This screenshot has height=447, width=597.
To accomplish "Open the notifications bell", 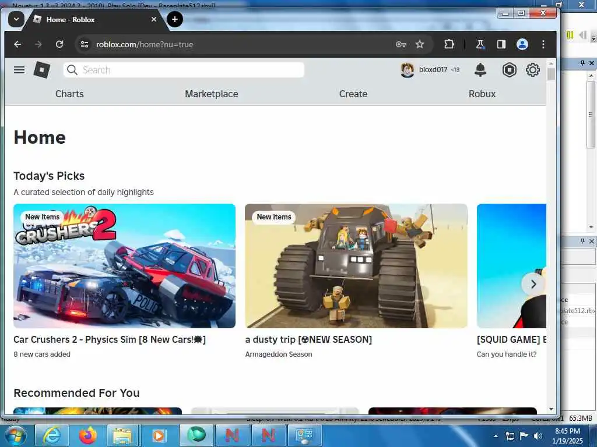I will click(480, 70).
